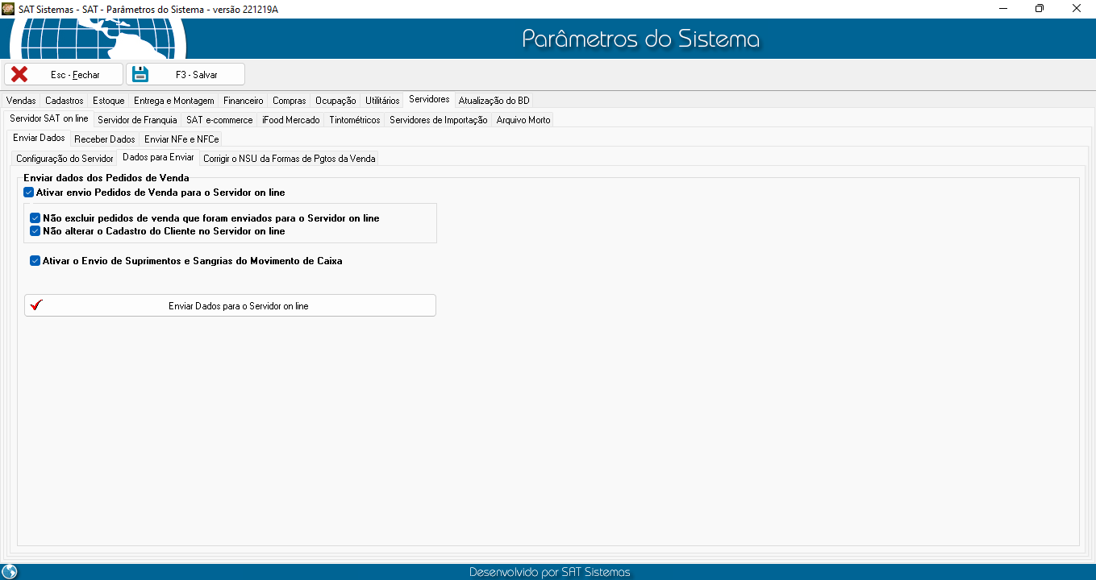Image resolution: width=1096 pixels, height=580 pixels.
Task: Open Configuração do Servidor tab
Action: point(65,159)
